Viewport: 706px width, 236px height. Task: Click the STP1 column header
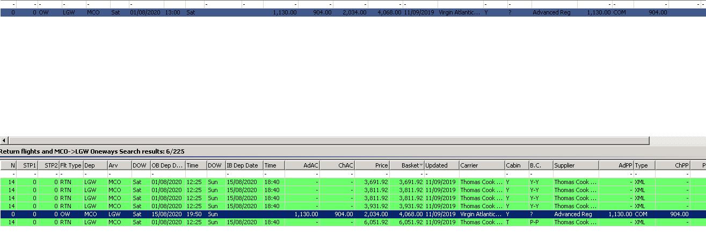27,165
